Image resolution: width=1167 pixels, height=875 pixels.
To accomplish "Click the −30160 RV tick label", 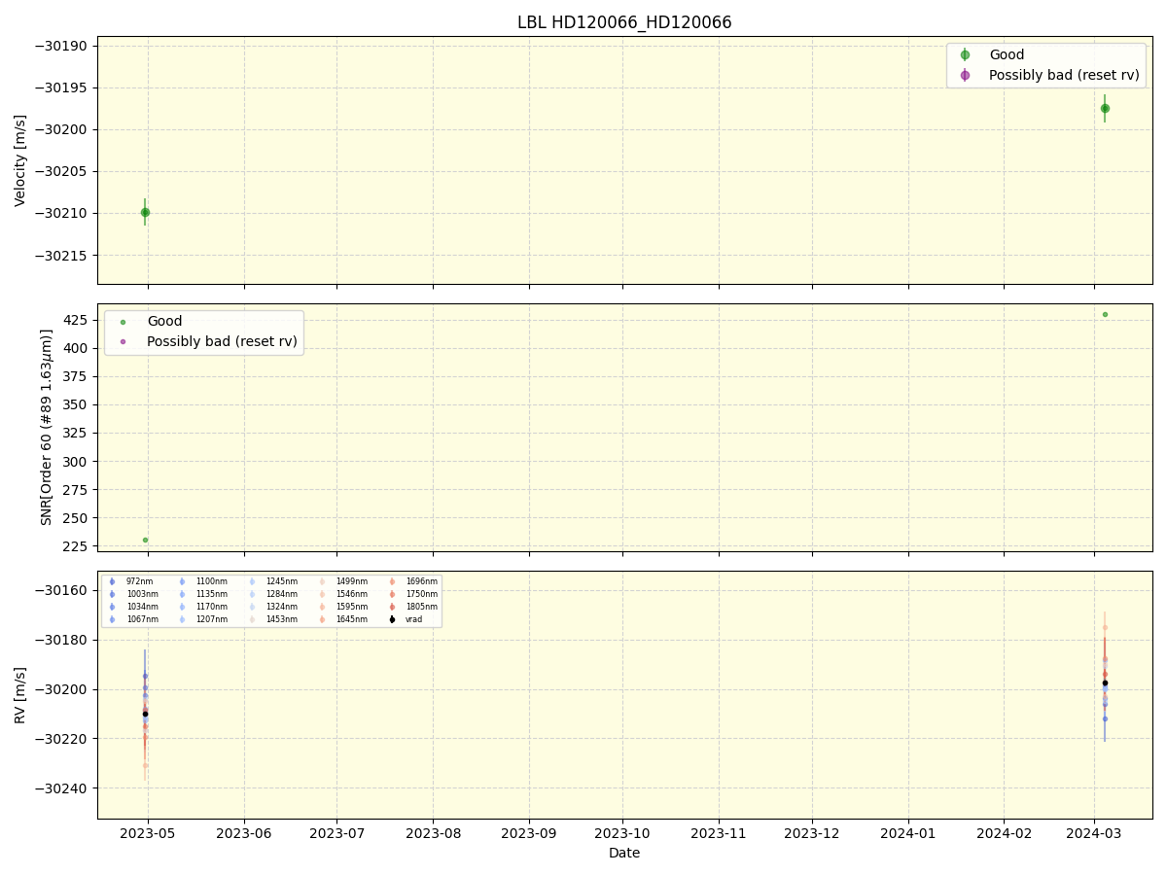I will [62, 590].
